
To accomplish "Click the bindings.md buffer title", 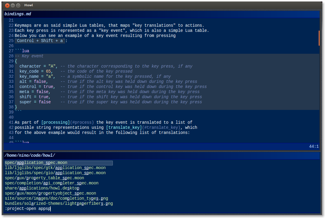I will pos(18,14).
